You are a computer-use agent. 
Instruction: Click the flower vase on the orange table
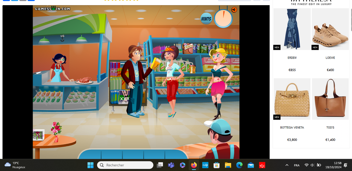click(56, 132)
